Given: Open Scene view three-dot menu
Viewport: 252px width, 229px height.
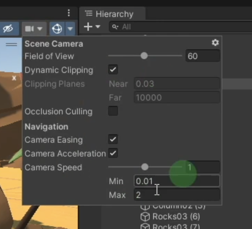Looking at the screenshot, I should point(69,13).
